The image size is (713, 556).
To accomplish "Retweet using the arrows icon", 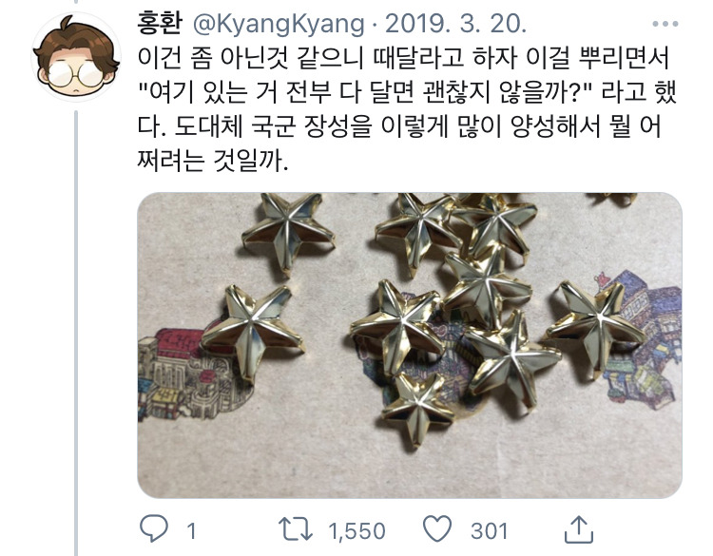I will tap(296, 529).
